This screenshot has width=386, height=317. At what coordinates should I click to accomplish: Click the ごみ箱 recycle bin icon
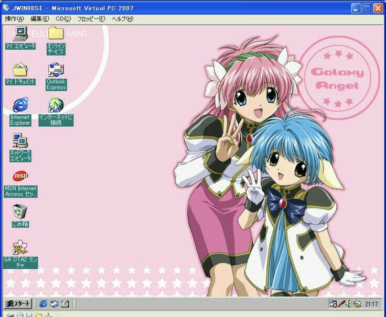[x=20, y=212]
